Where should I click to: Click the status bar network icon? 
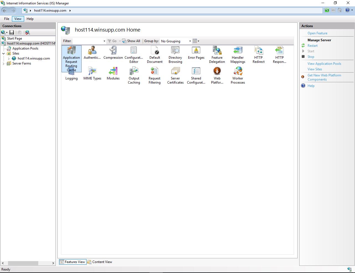pyautogui.click(x=349, y=269)
